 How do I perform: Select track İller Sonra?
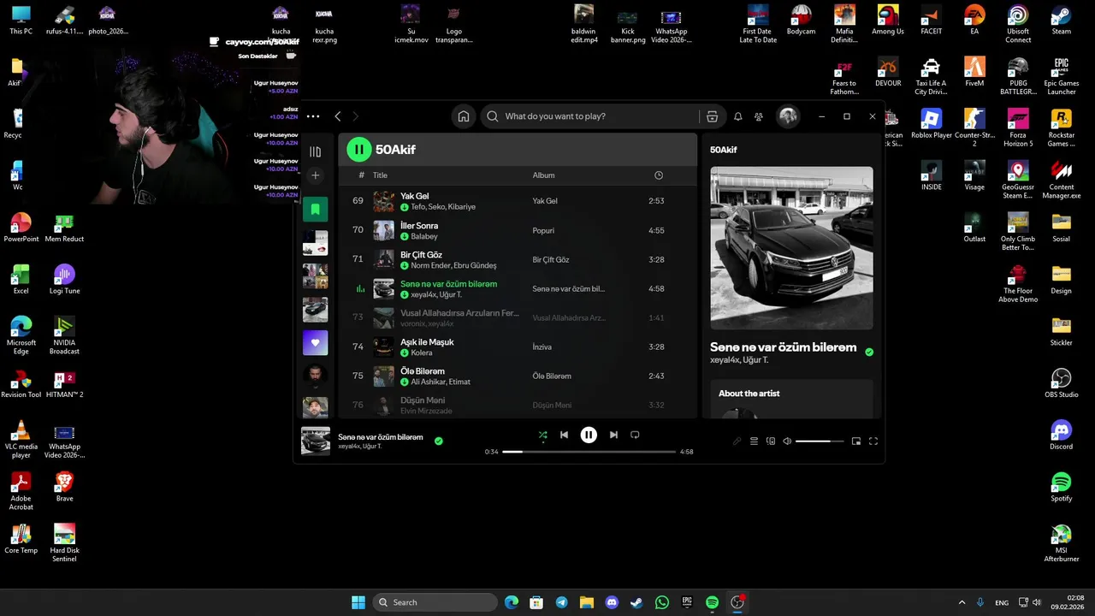click(518, 230)
